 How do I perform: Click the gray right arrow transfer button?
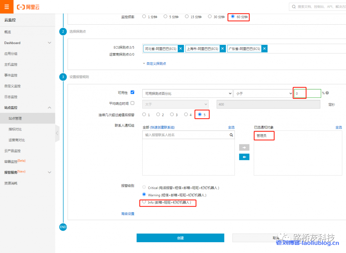pos(244,147)
